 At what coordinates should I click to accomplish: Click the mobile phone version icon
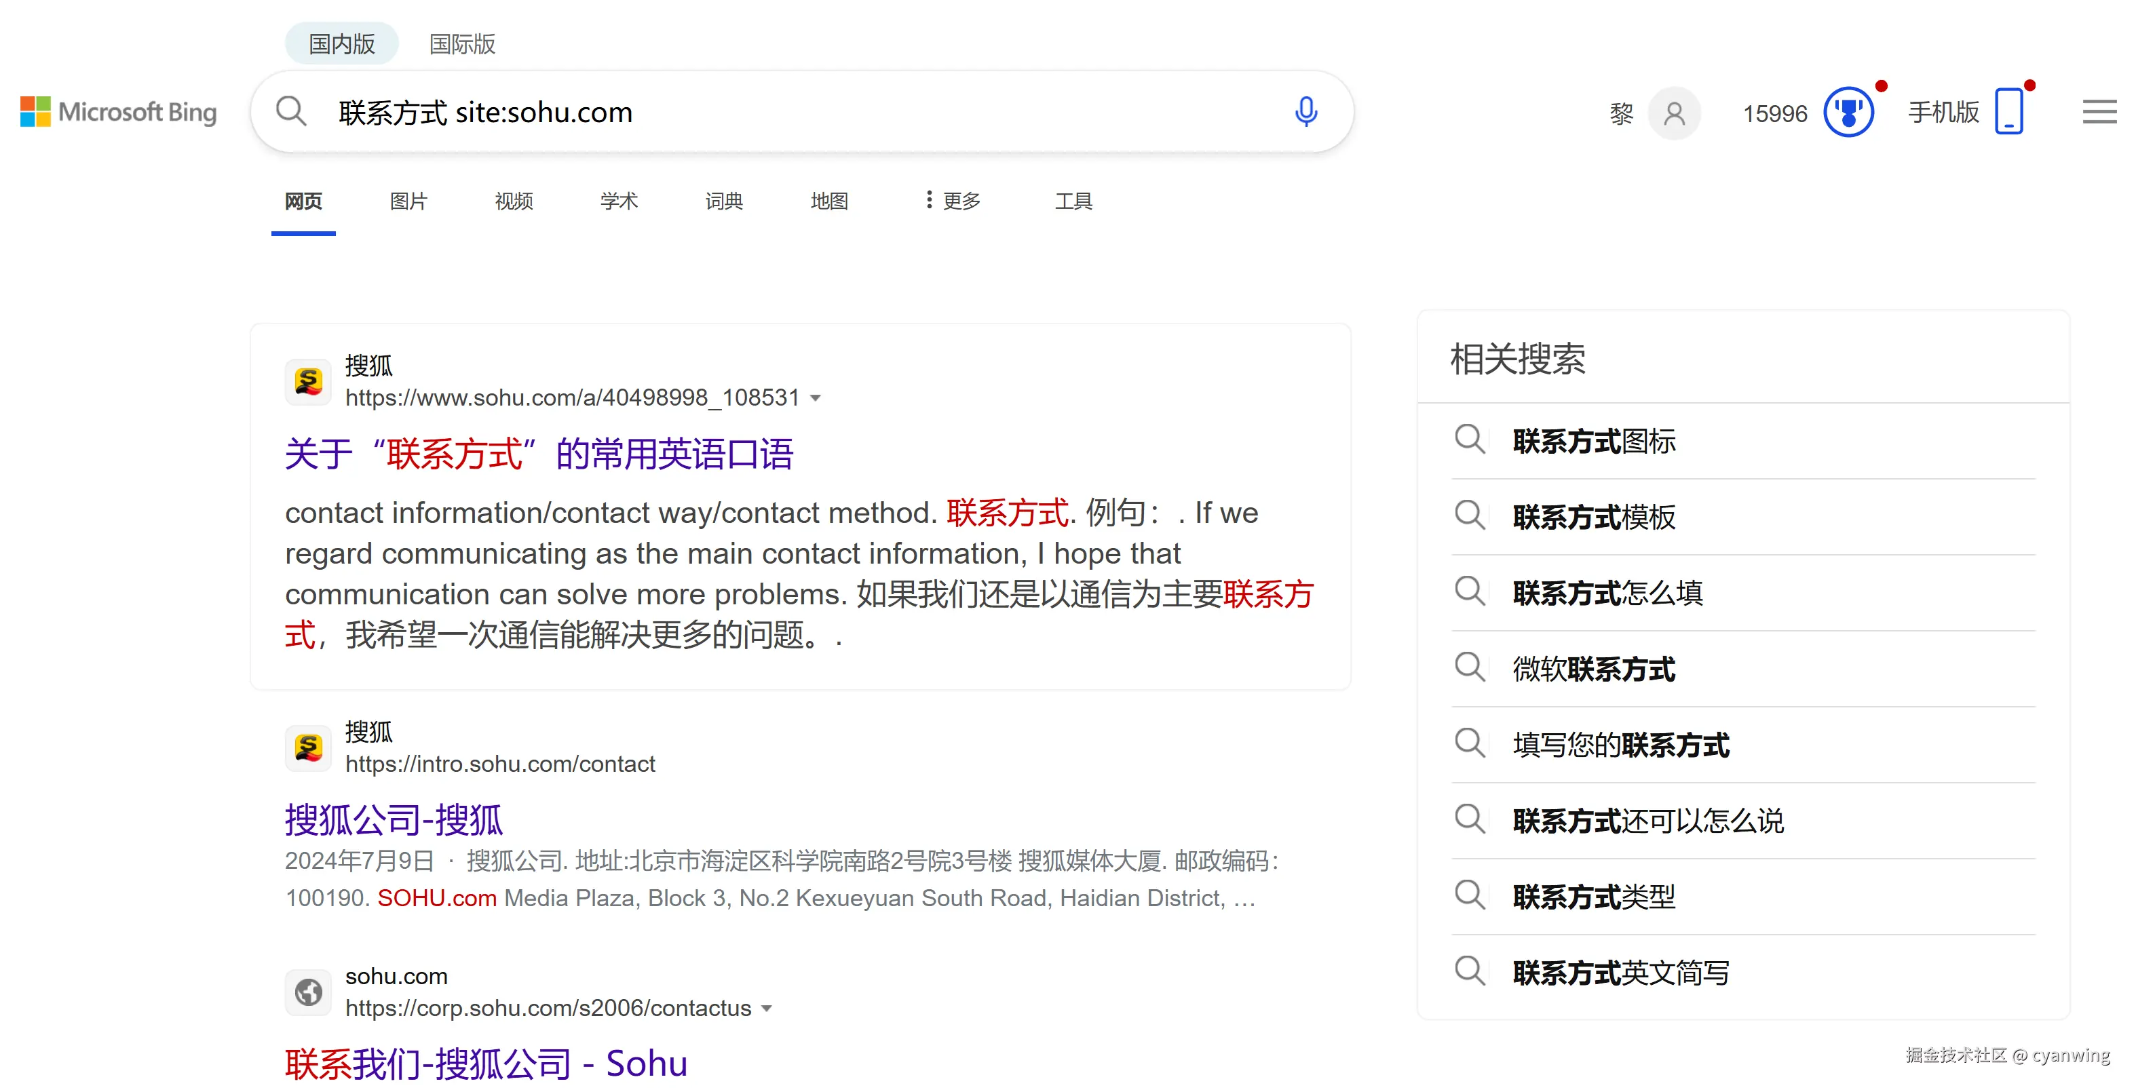click(2008, 111)
